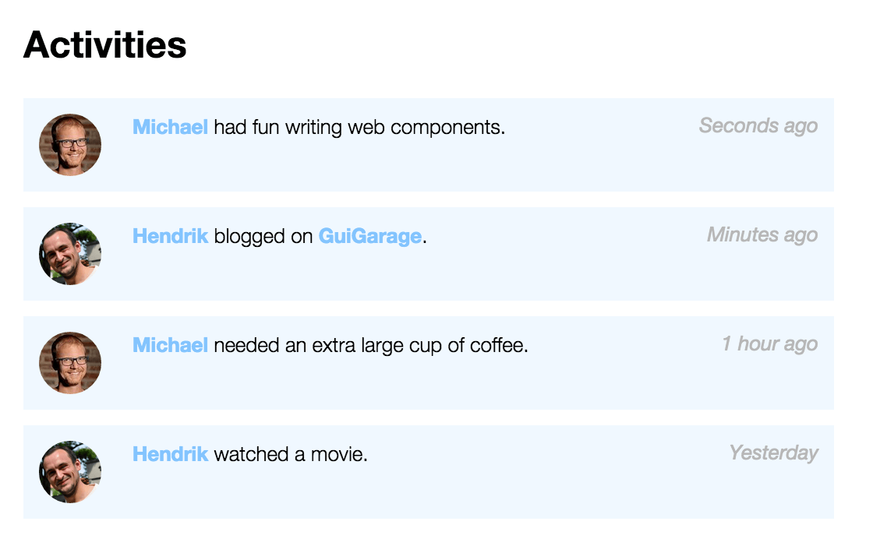Click Hendrik's avatar in the movie activity row
This screenshot has height=553, width=873.
(70, 472)
